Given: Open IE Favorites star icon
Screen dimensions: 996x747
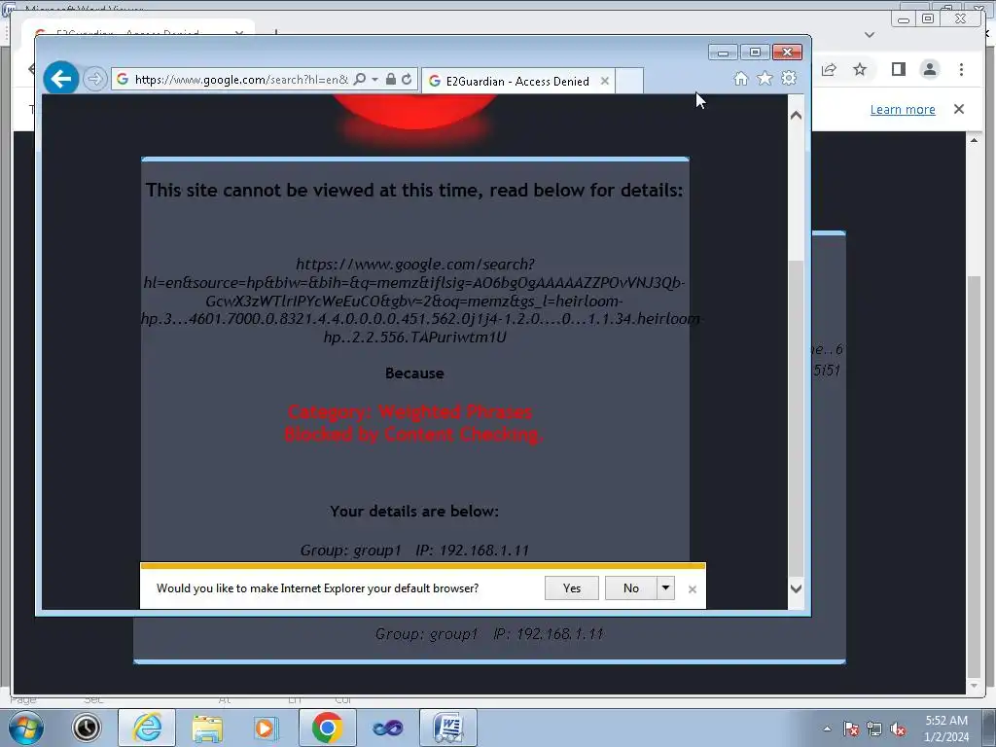Looking at the screenshot, I should (x=765, y=78).
